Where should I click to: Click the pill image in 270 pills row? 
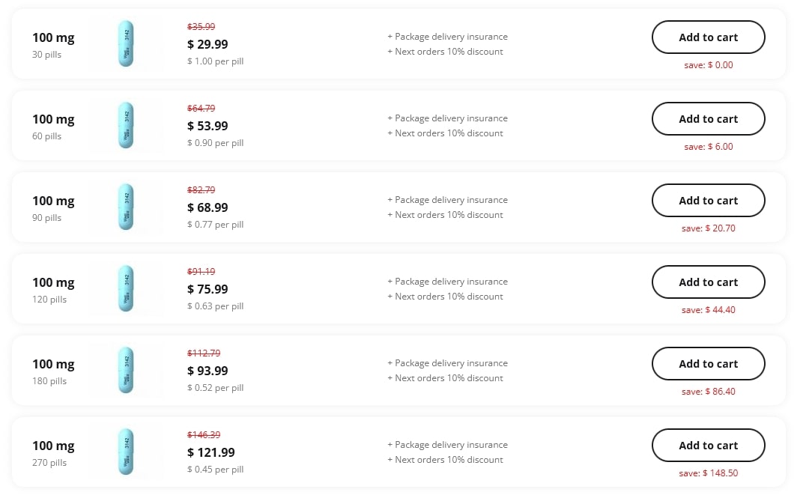[x=126, y=452]
